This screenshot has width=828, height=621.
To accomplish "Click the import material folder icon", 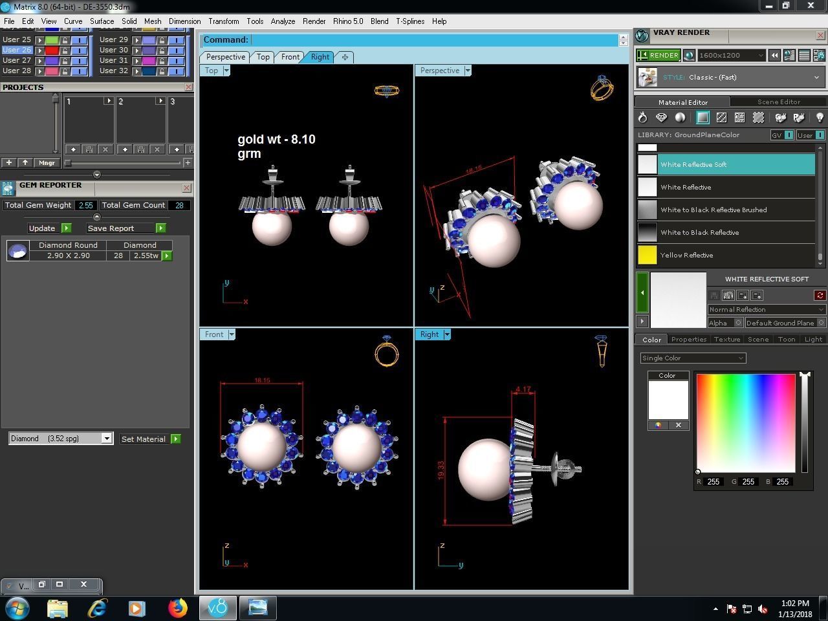I will (743, 296).
